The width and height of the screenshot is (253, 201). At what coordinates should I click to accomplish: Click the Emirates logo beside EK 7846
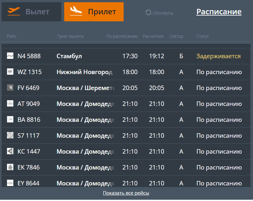click(x=10, y=167)
